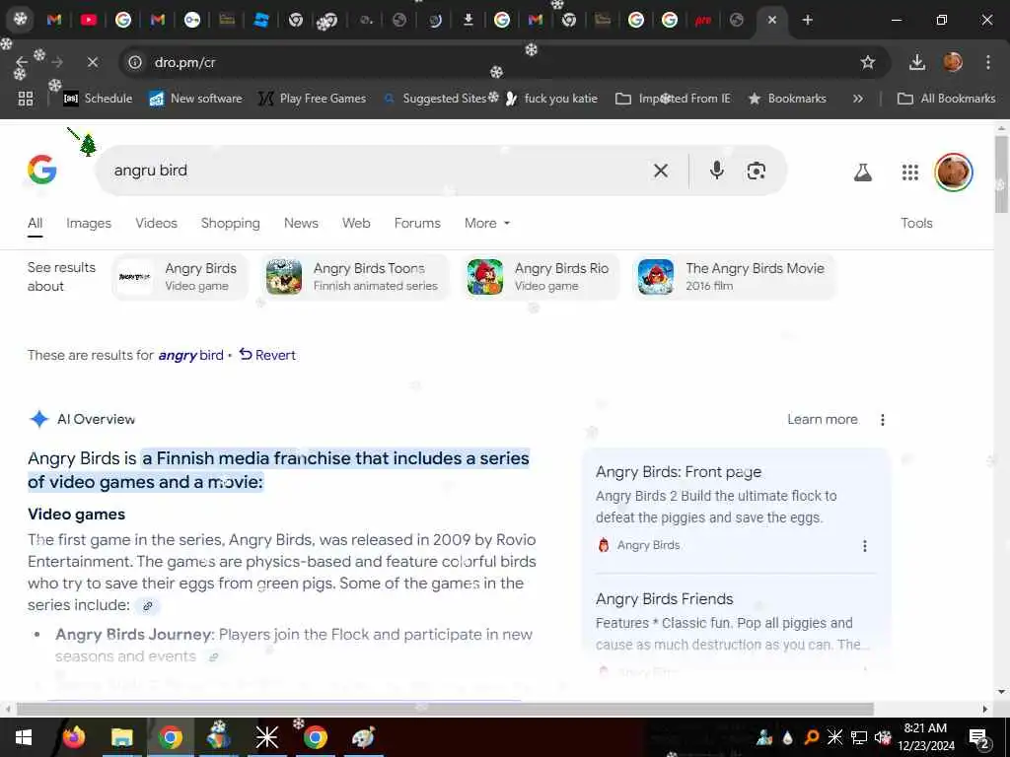
Task: Click the corrected angry bird link
Action: (x=190, y=355)
